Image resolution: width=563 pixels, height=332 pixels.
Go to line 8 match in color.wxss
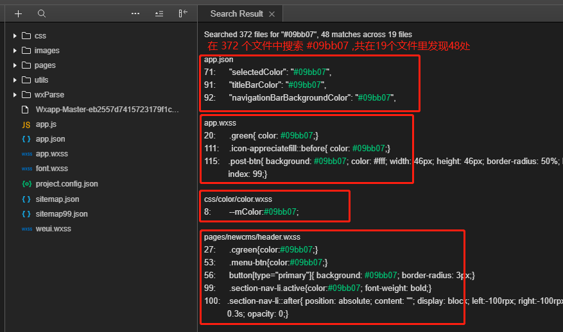263,212
